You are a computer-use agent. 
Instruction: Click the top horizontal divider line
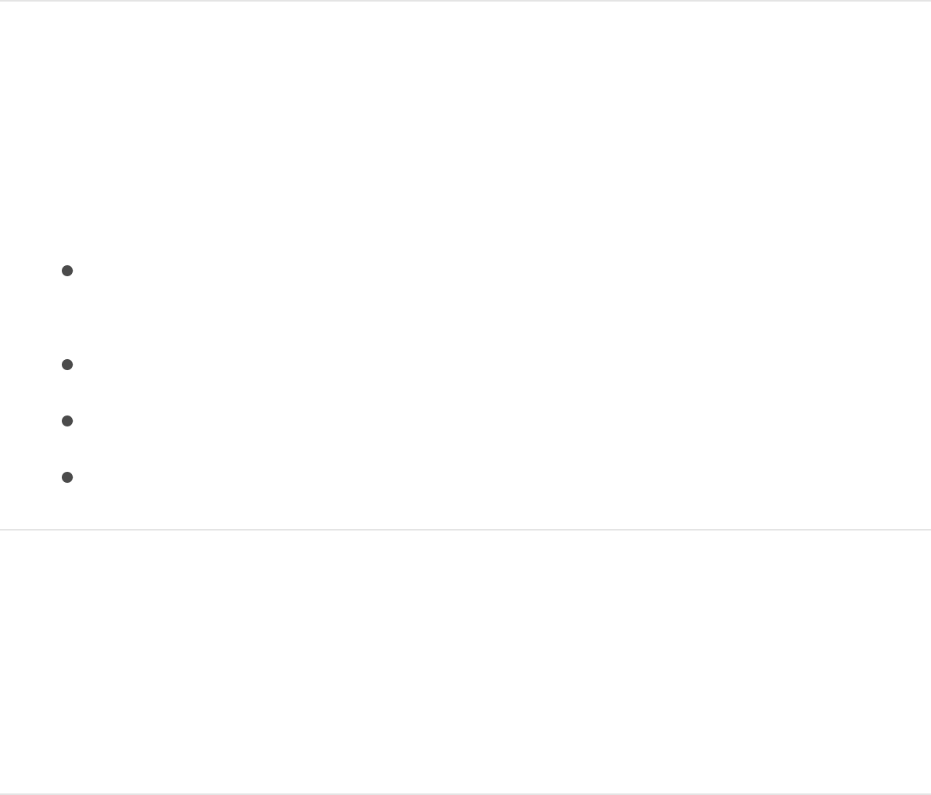pyautogui.click(x=465, y=1)
